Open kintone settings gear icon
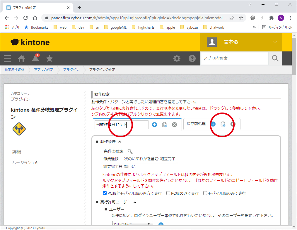This screenshot has height=230, width=297. pos(177,58)
